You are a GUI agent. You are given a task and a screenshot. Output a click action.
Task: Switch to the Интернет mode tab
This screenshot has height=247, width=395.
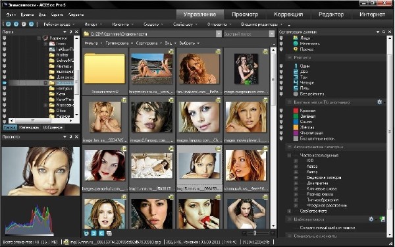point(372,14)
